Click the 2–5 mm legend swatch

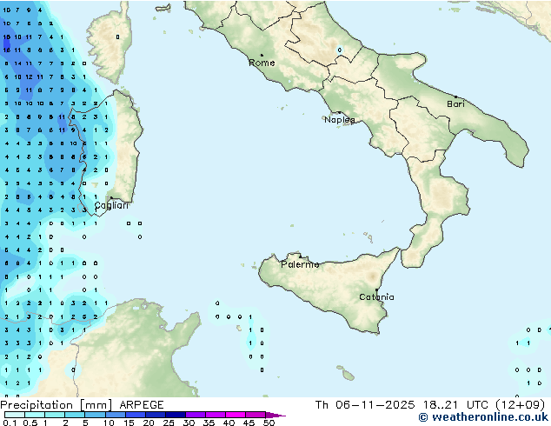75,415
